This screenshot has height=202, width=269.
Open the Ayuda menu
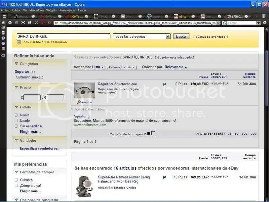click(x=81, y=10)
